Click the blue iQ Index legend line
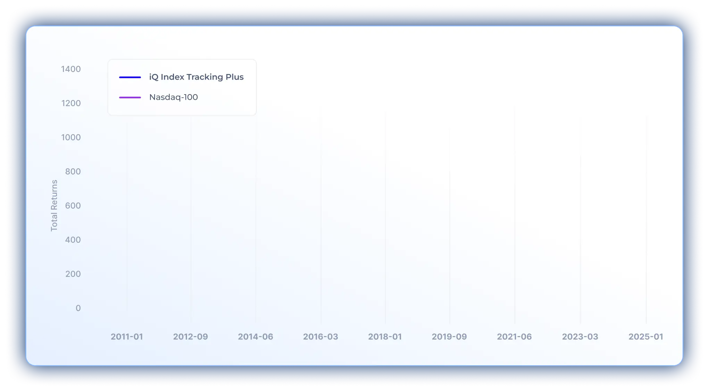Viewport: 708px width, 391px height. point(130,77)
